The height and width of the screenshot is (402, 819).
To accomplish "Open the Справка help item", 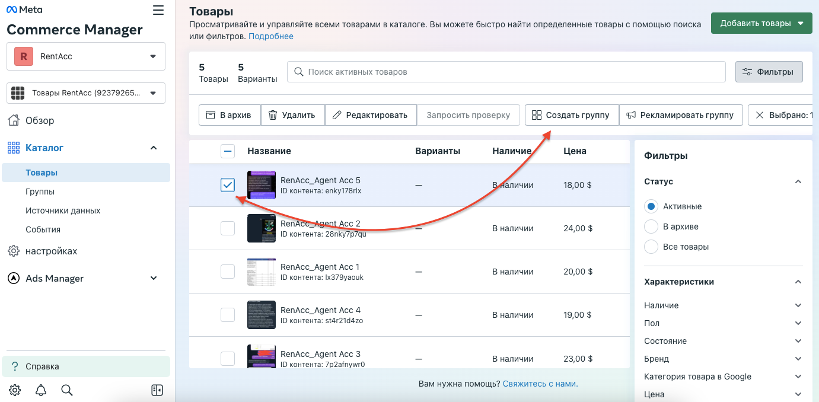I will point(86,366).
